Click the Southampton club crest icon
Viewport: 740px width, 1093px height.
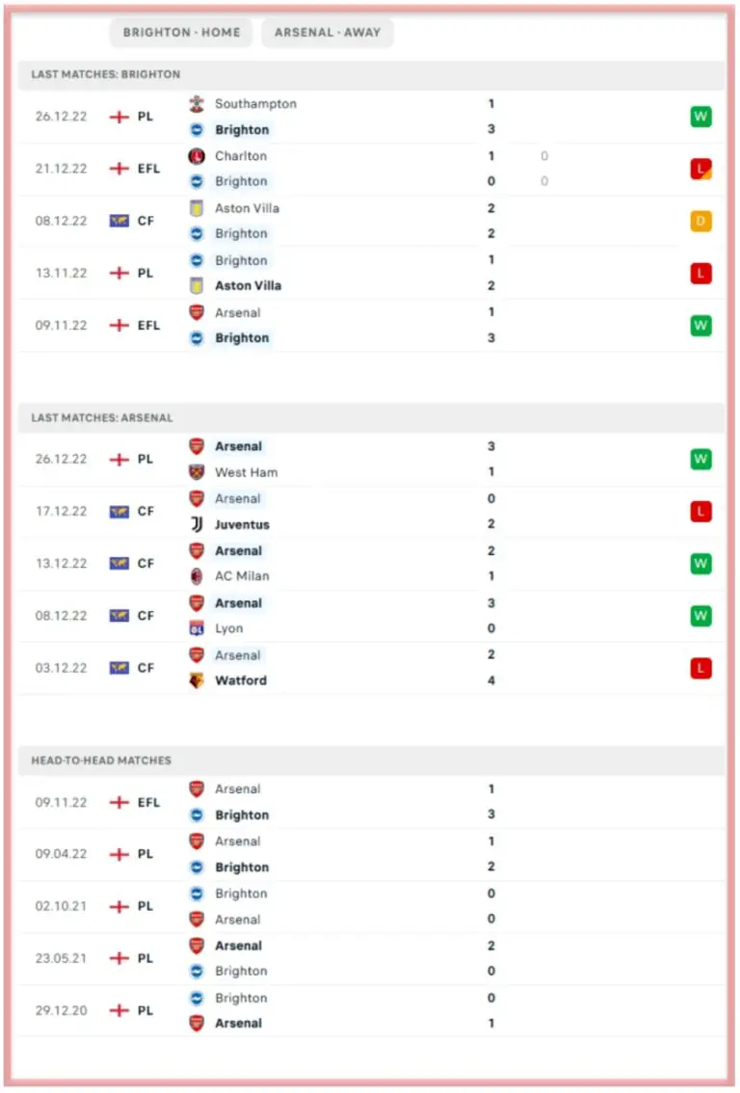point(197,104)
